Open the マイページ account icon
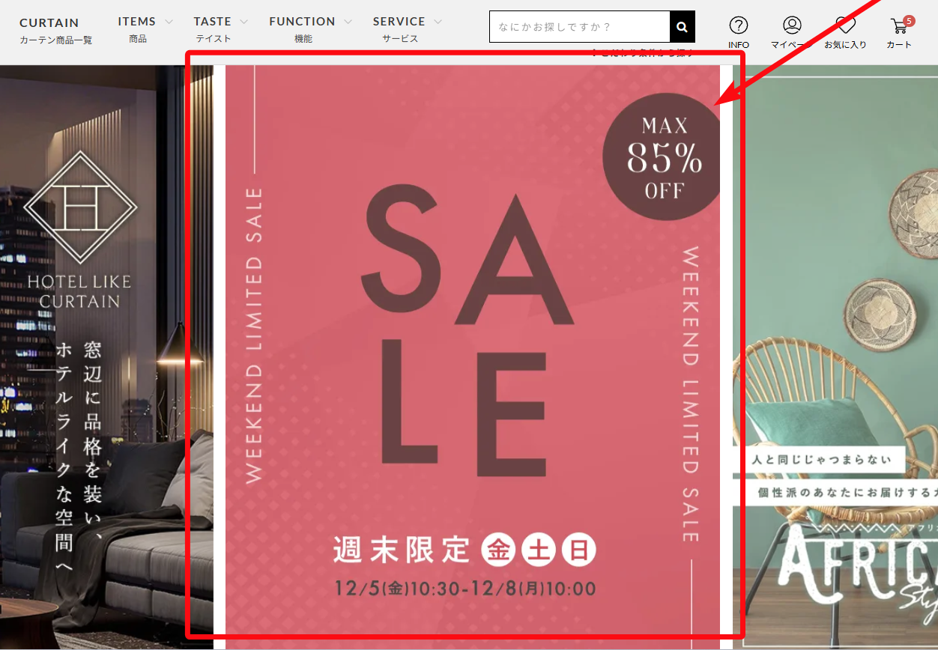Screen dimensions: 938x650 coord(792,25)
